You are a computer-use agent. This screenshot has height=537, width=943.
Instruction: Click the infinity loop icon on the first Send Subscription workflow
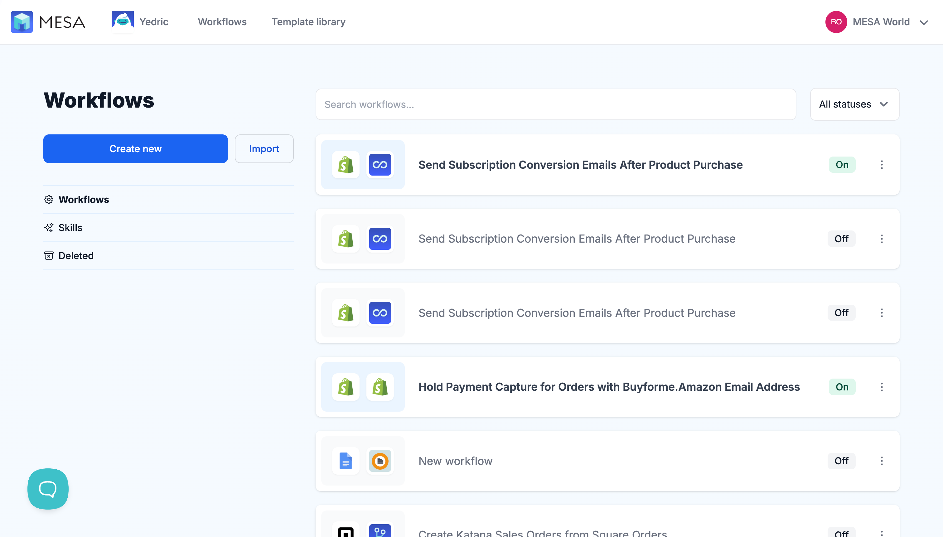pos(380,164)
